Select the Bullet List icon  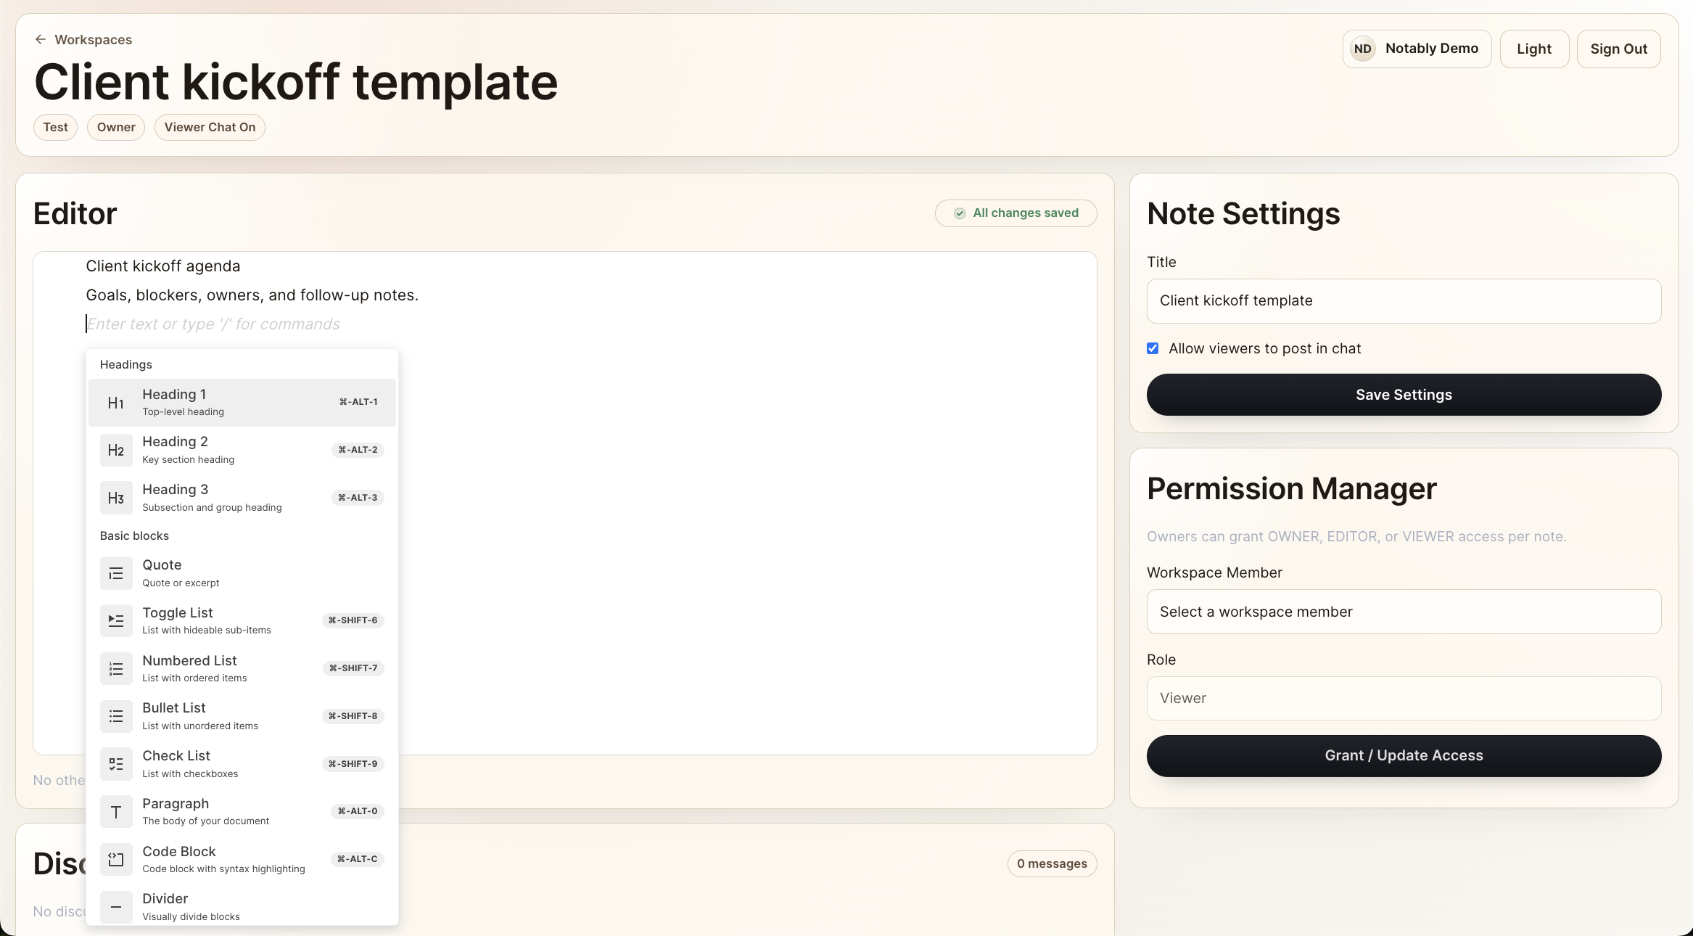click(115, 716)
